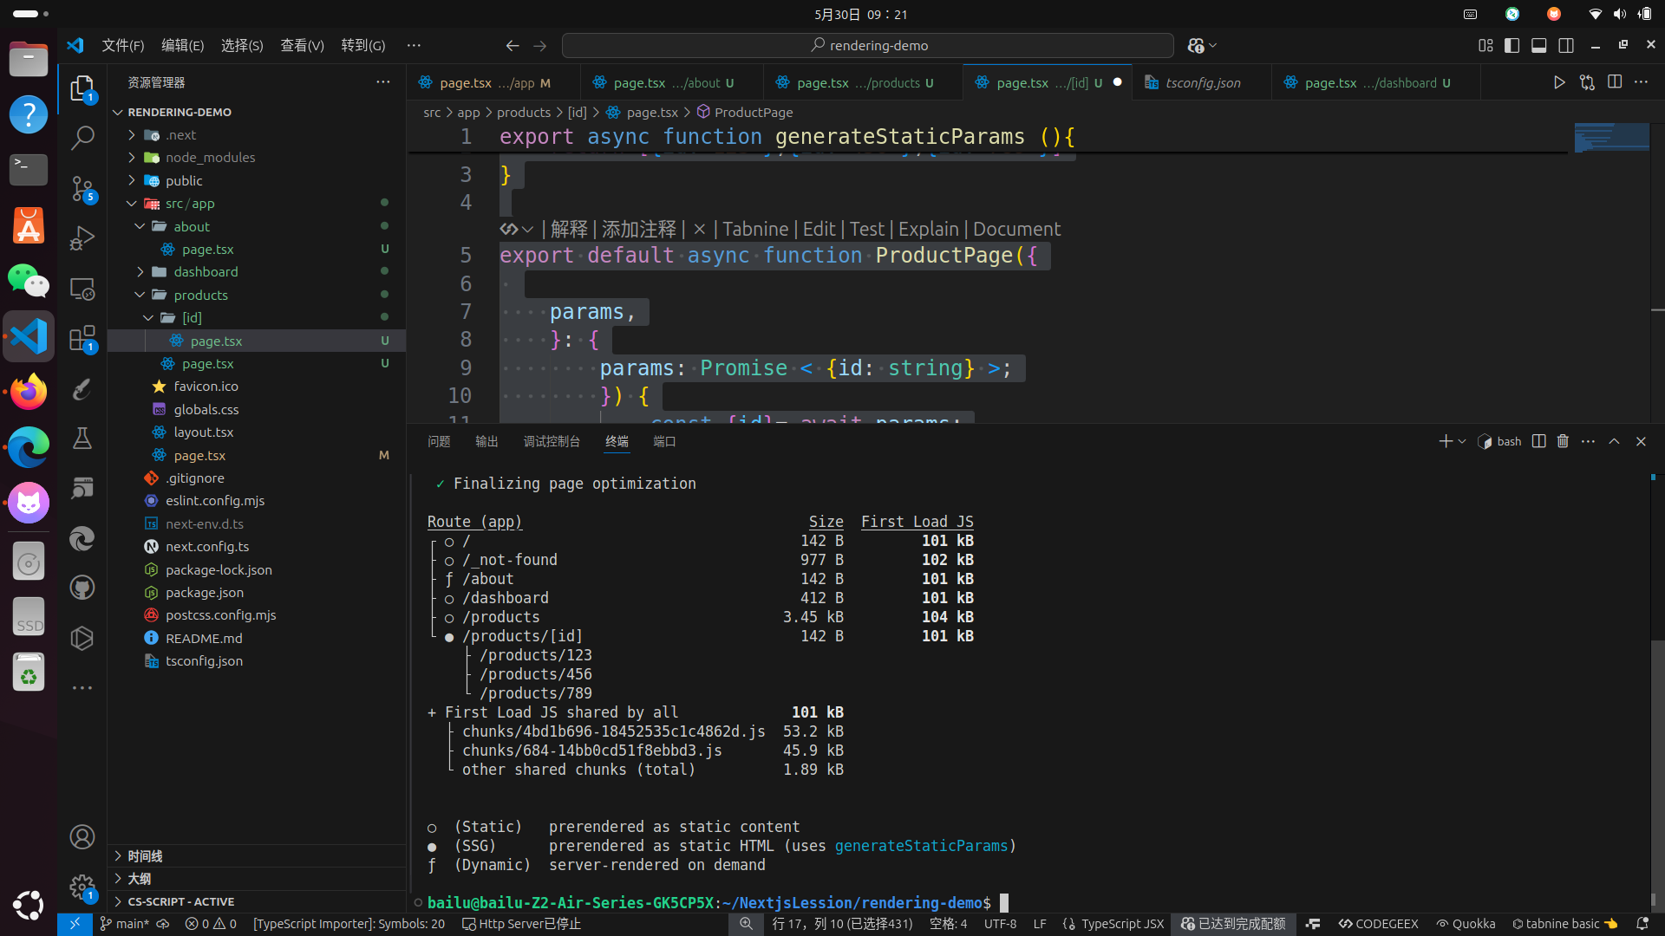Click the Run code play icon
1665x936 pixels.
pyautogui.click(x=1559, y=82)
